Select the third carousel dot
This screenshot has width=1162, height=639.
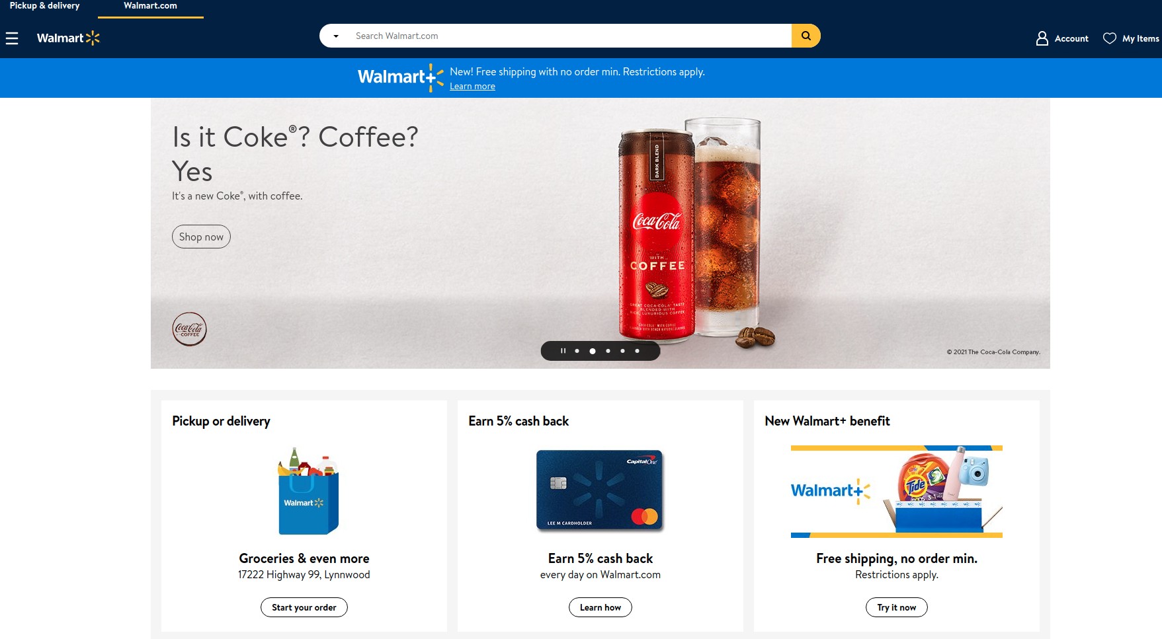coord(608,351)
